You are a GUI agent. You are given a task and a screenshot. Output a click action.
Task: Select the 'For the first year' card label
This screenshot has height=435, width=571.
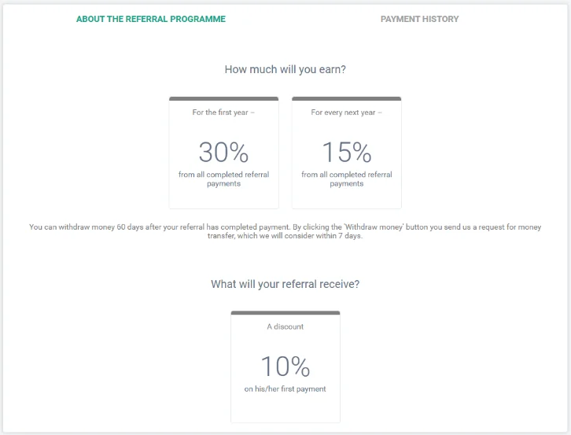point(223,112)
